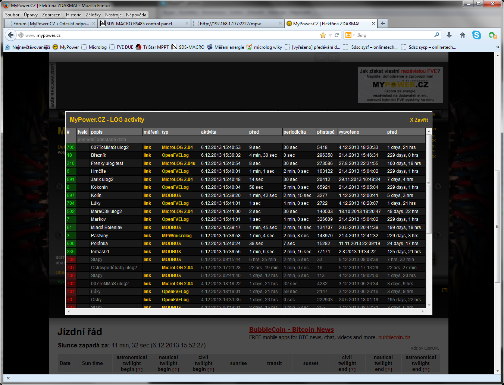Viewport: 504px width, 385px height.
Task: Click the access count "296358"
Action: (325, 155)
